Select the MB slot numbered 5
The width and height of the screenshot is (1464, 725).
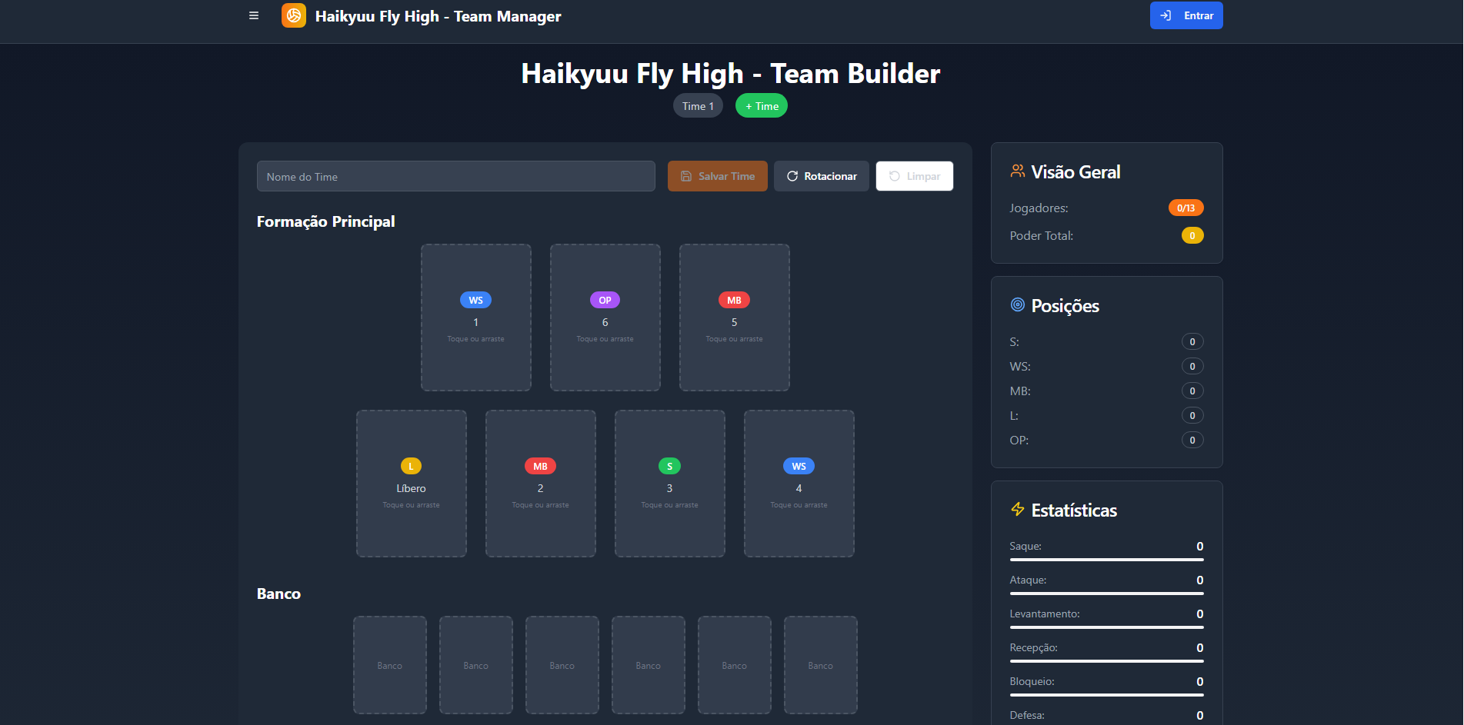(x=735, y=318)
